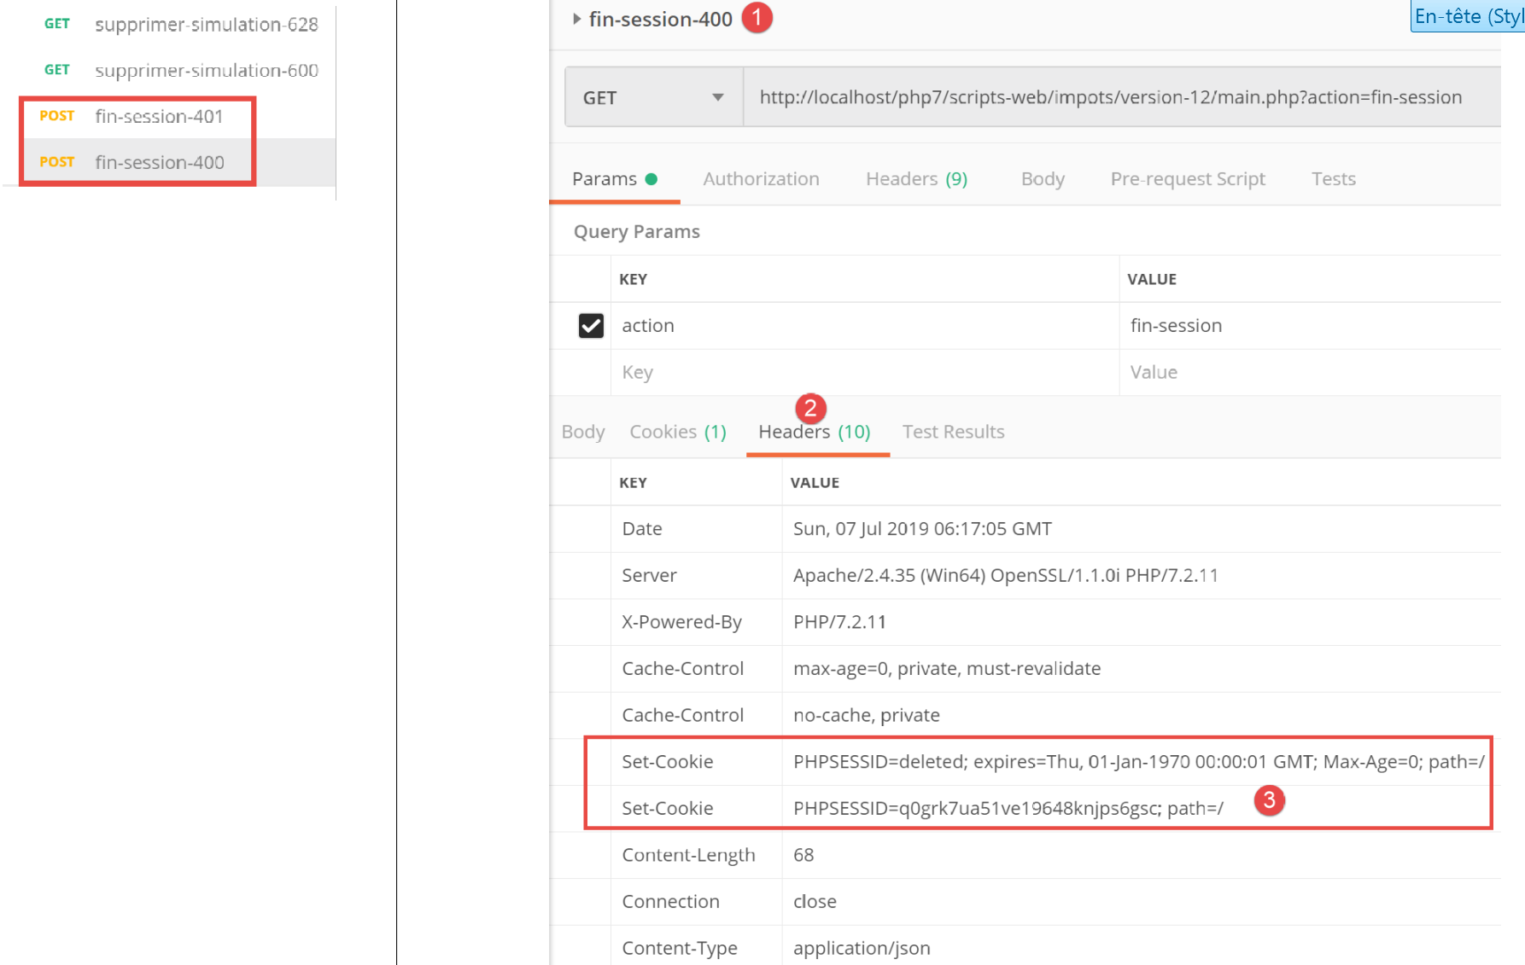
Task: Select fin-session-400 request in sidebar
Action: click(159, 162)
